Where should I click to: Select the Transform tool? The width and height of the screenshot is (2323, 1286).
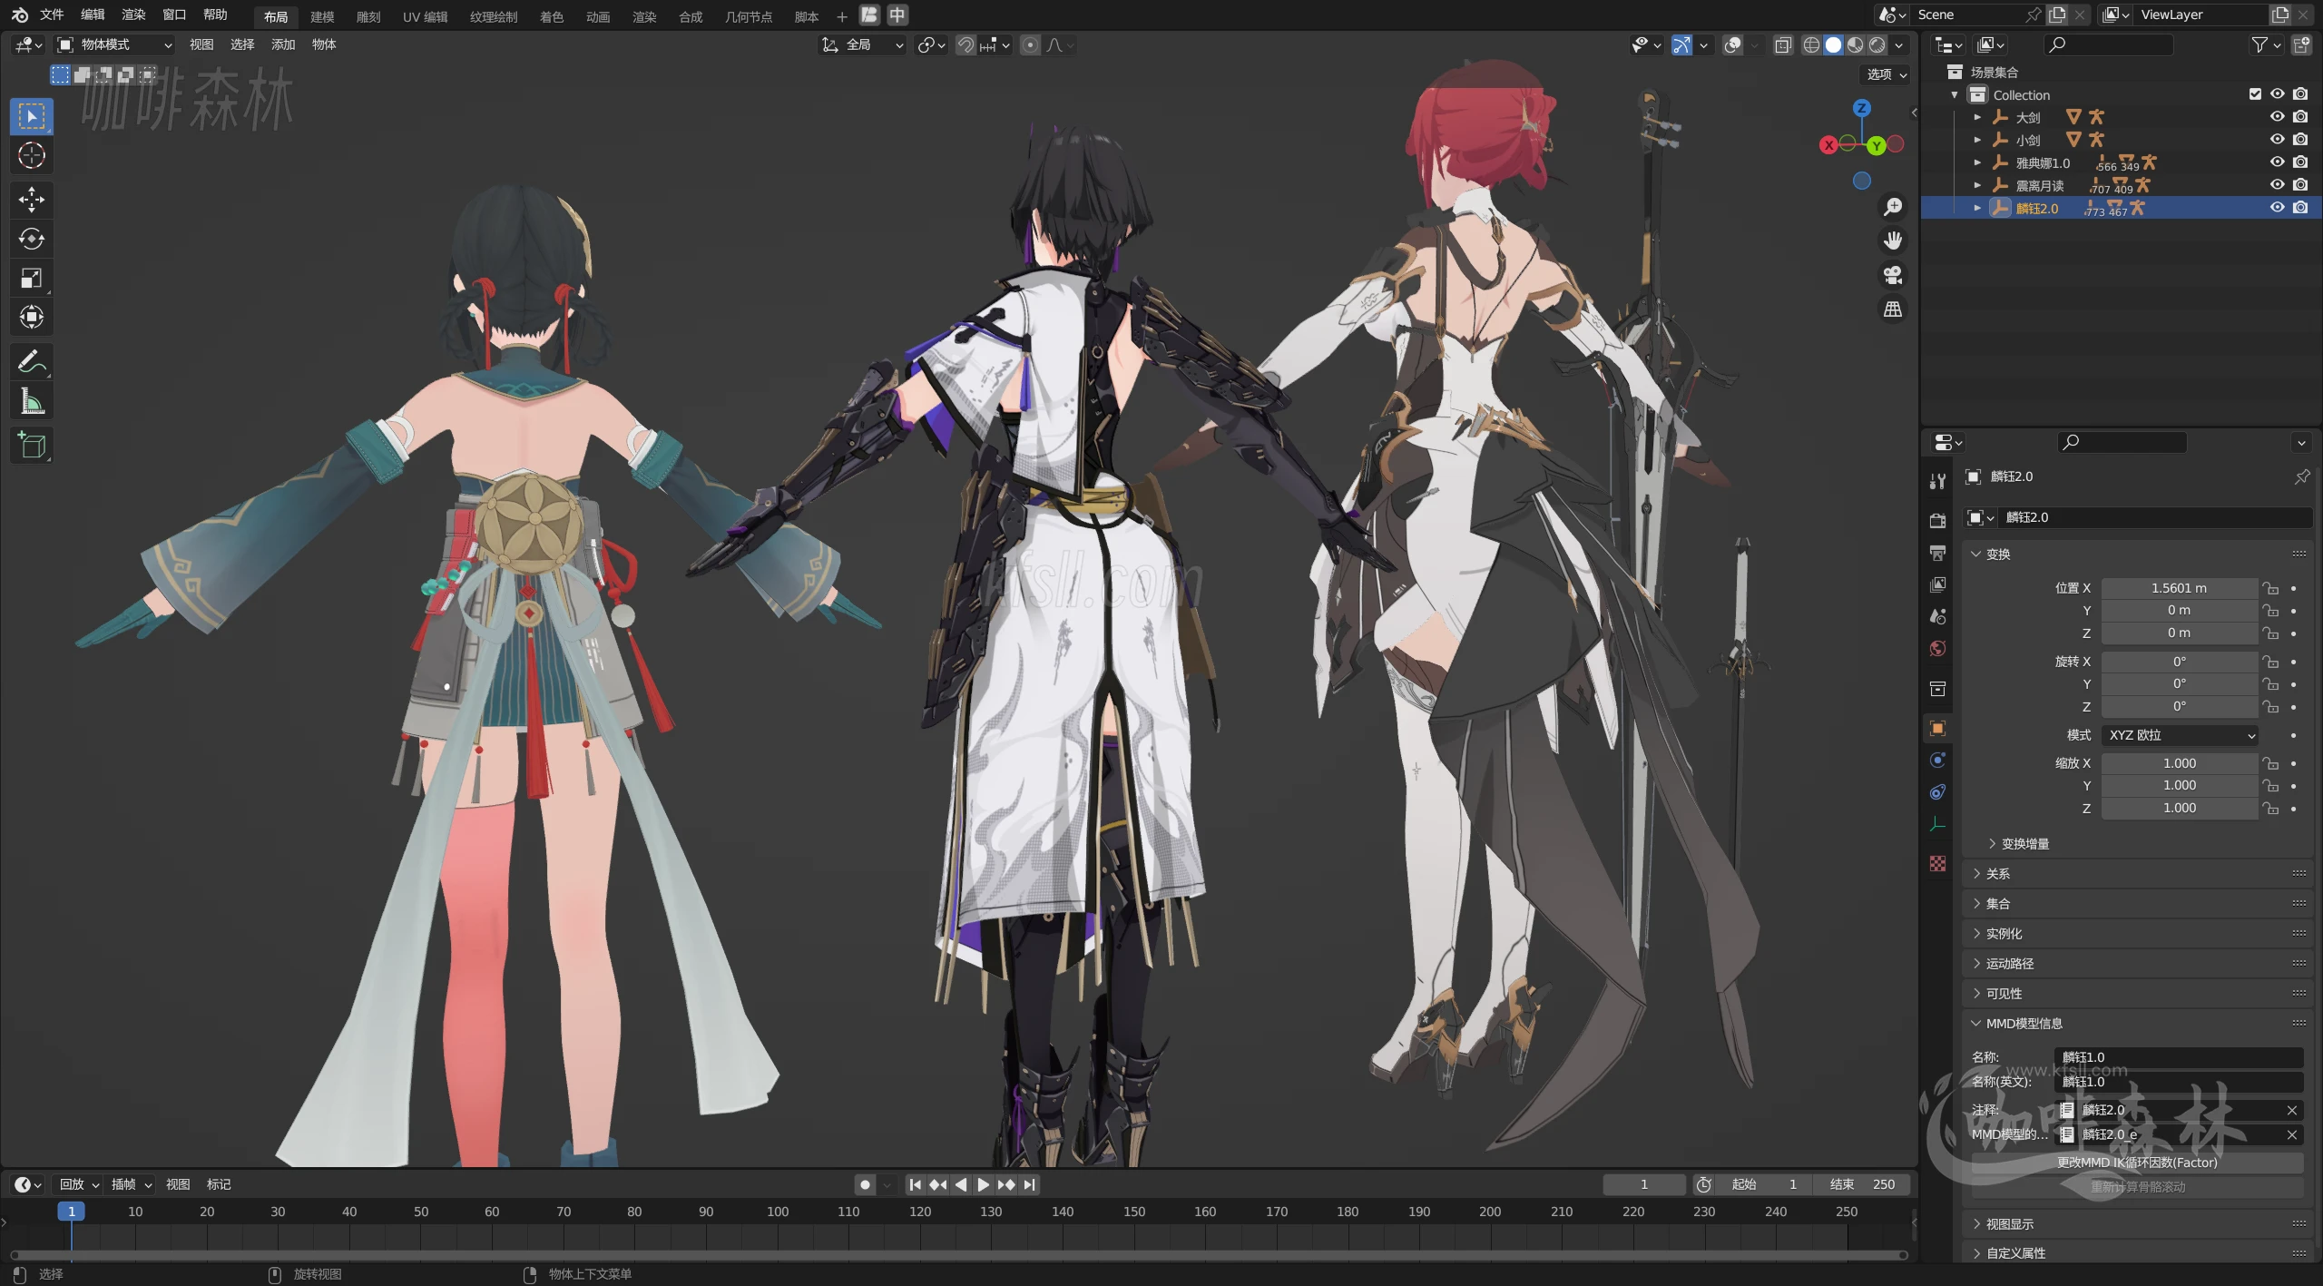32,317
